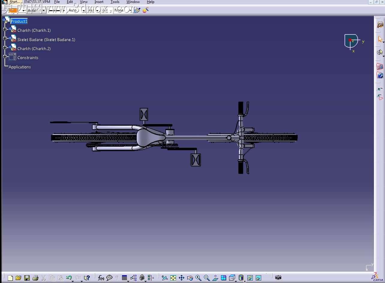Click the What's This help pointer icon

click(87, 278)
